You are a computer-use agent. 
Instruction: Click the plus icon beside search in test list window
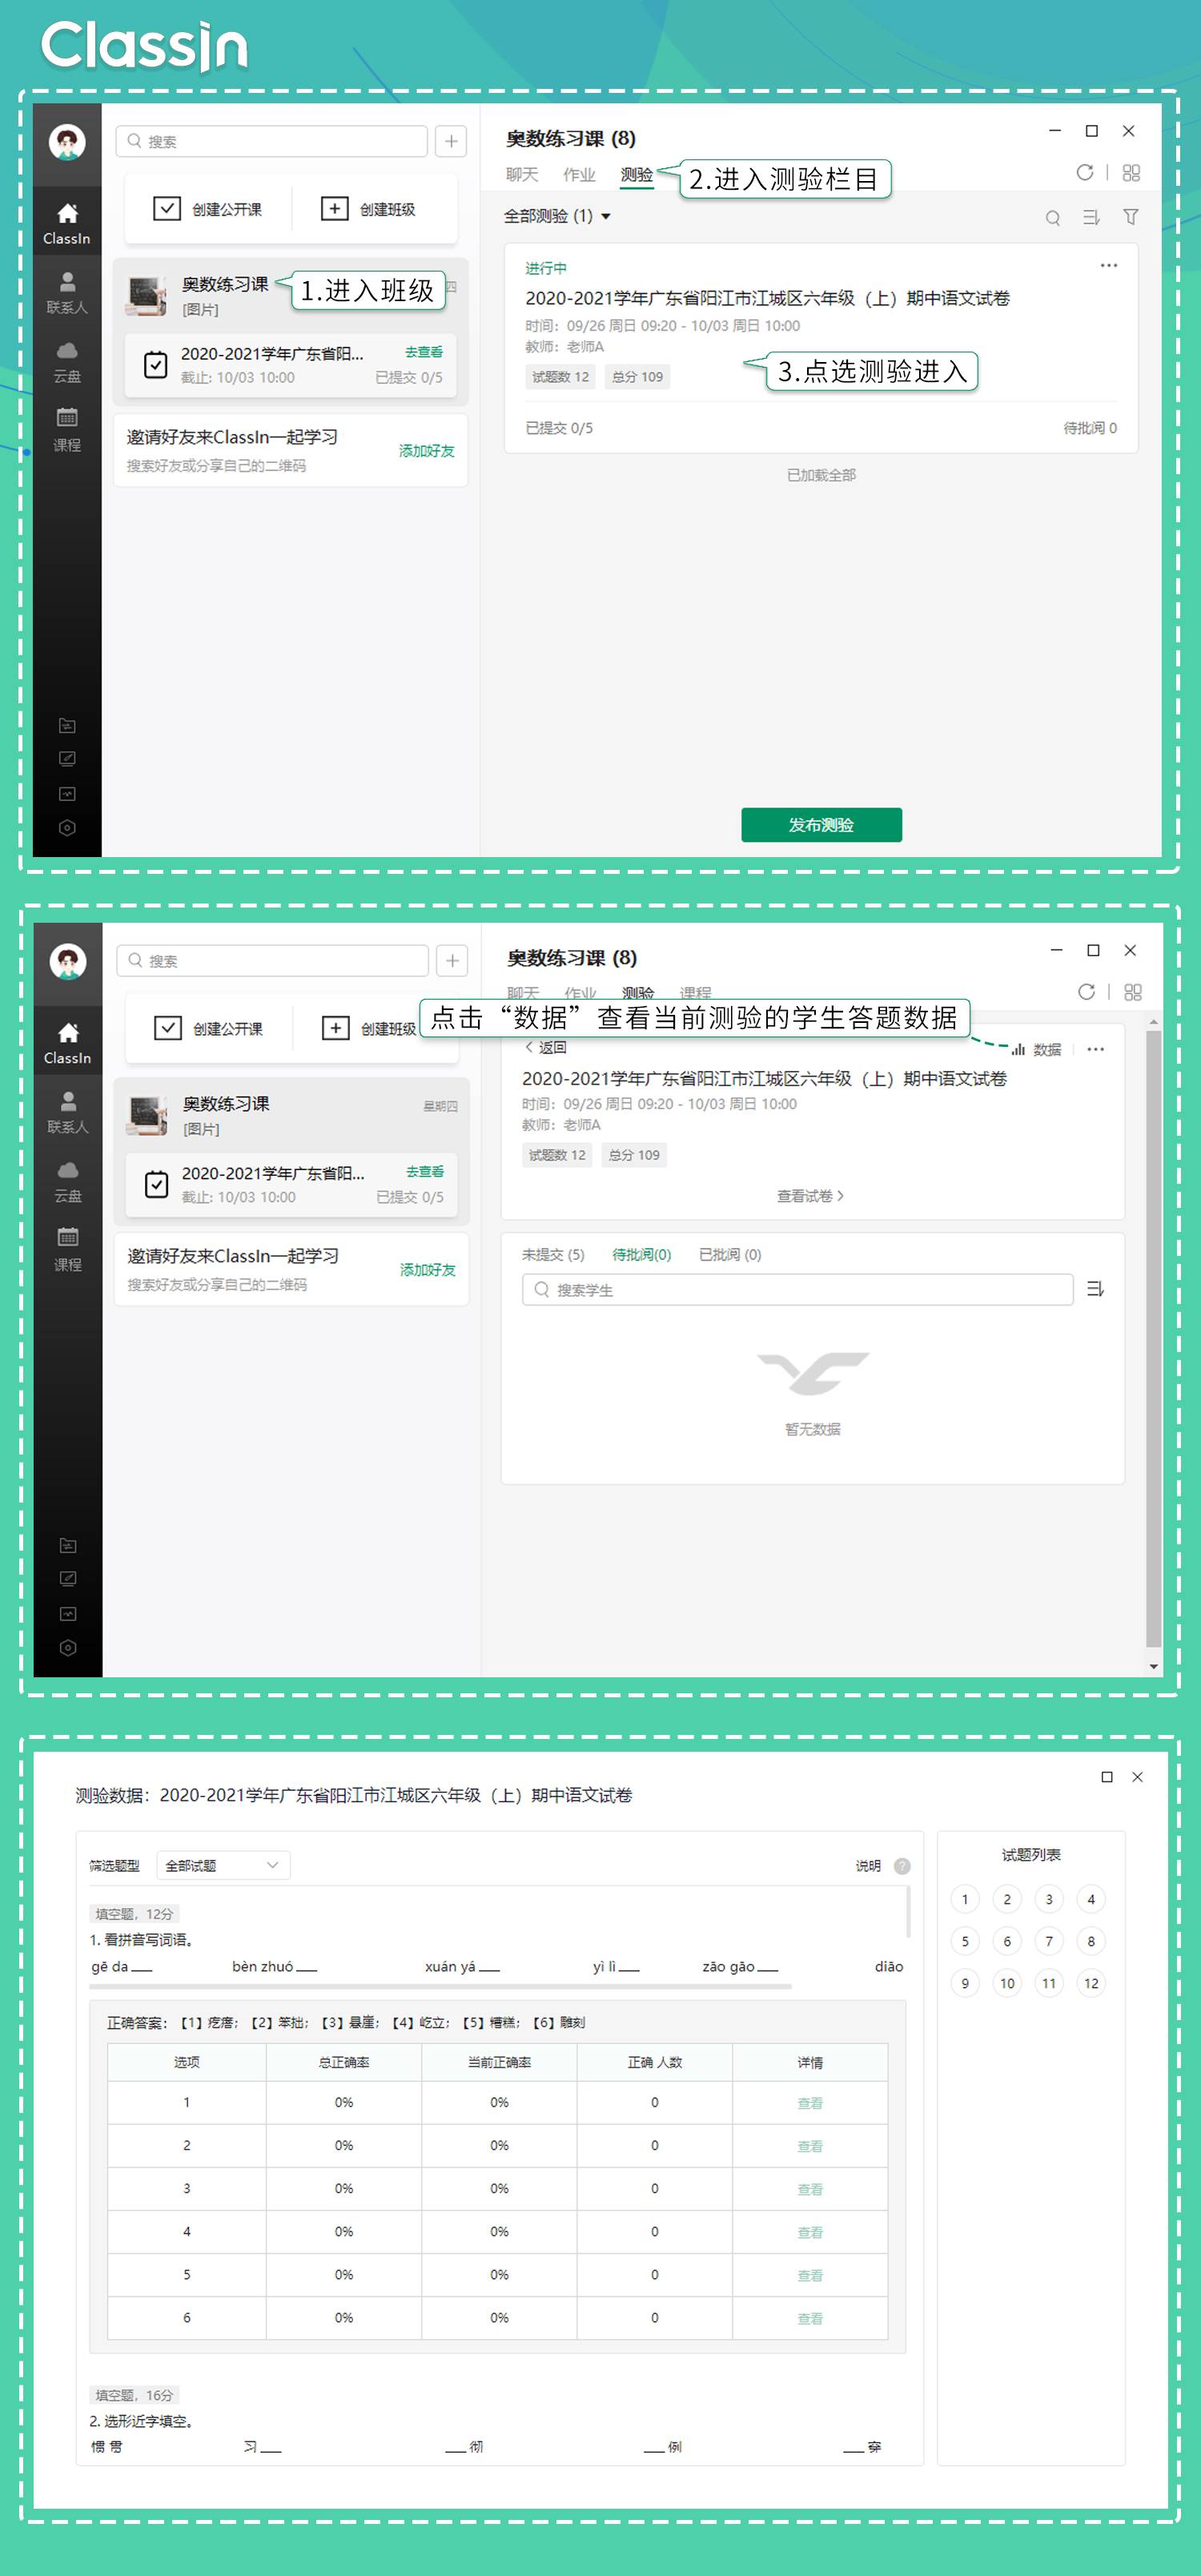451,141
